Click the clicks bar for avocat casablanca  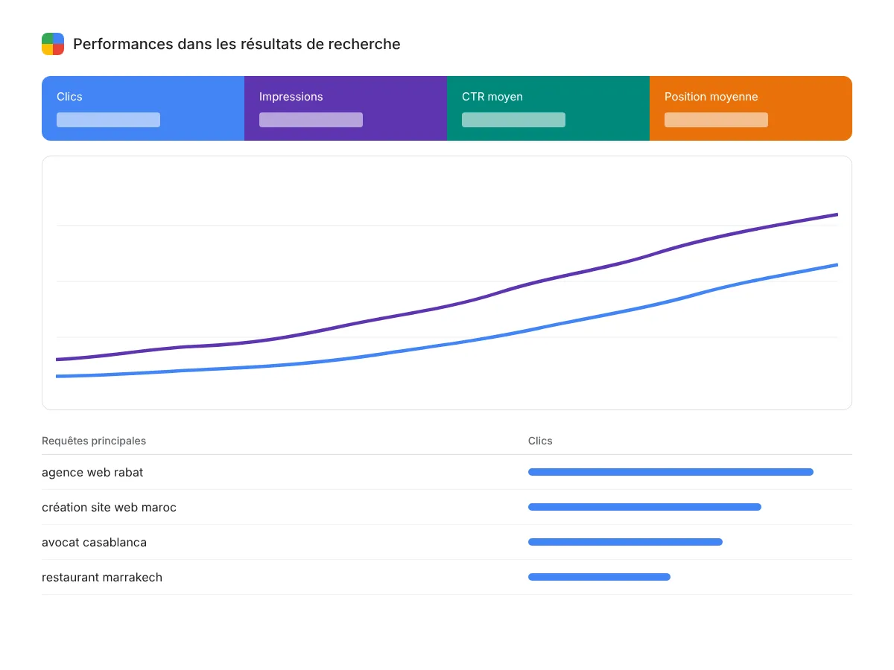click(625, 542)
